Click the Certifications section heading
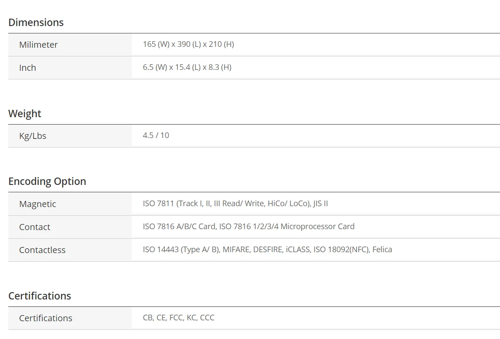 pos(40,296)
